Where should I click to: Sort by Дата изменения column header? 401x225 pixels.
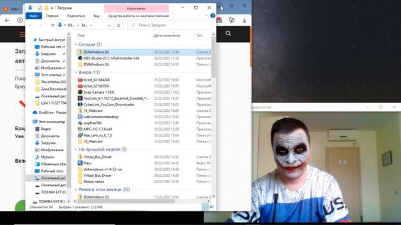(167, 36)
